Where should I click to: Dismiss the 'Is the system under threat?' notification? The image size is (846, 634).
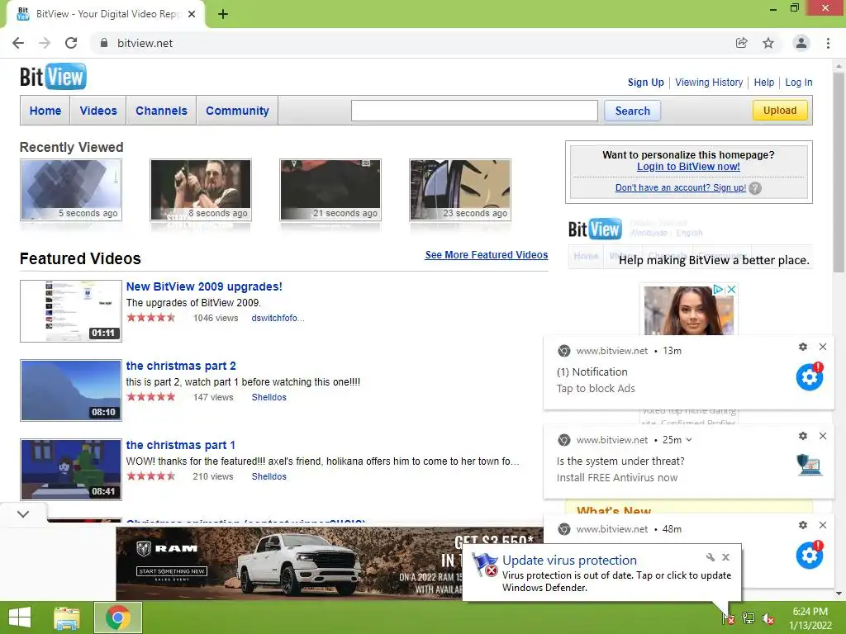(823, 436)
